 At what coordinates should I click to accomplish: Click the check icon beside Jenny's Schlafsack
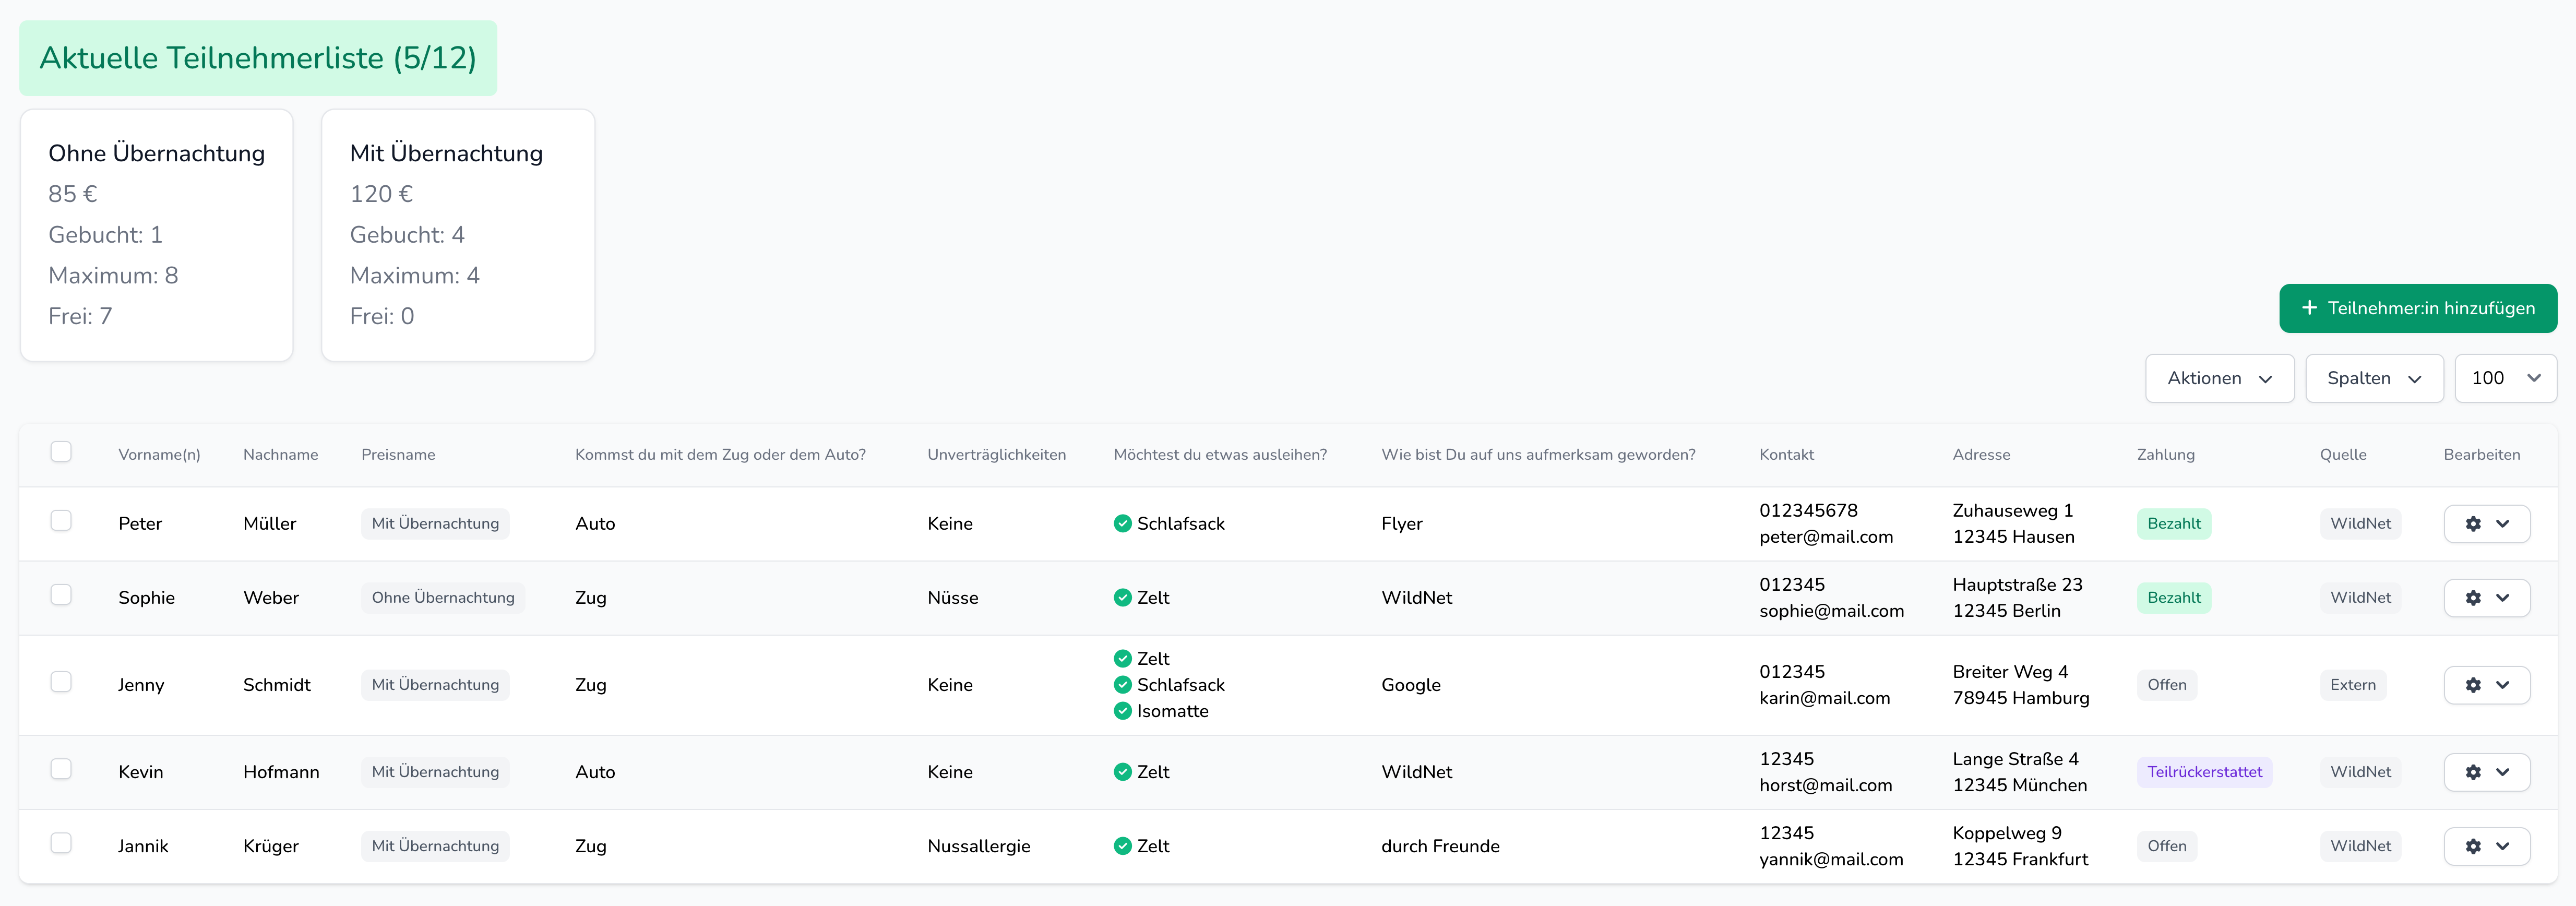point(1122,685)
